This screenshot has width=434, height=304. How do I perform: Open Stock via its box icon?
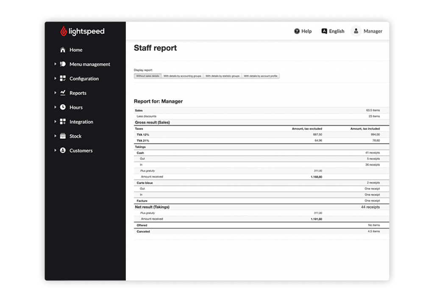[x=62, y=136]
